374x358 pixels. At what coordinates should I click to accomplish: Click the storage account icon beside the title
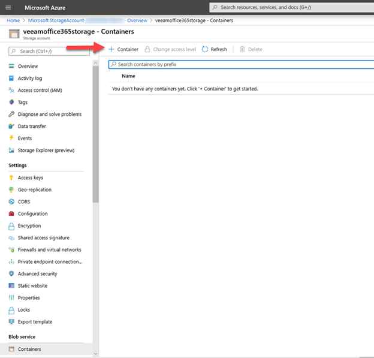click(x=14, y=34)
